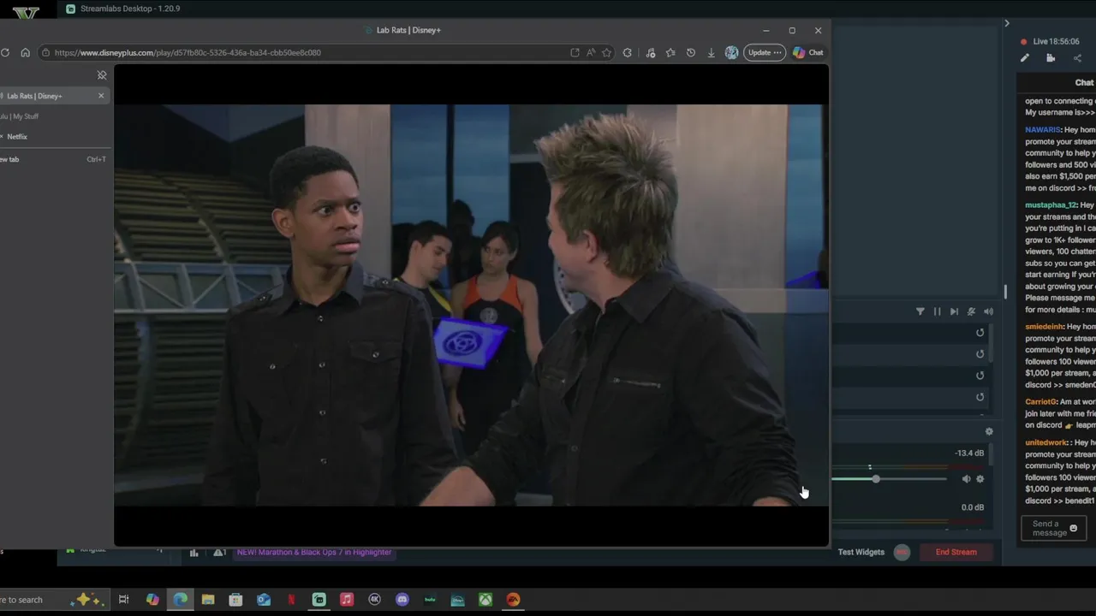
Task: Switch to the My Stuff tab
Action: point(53,116)
